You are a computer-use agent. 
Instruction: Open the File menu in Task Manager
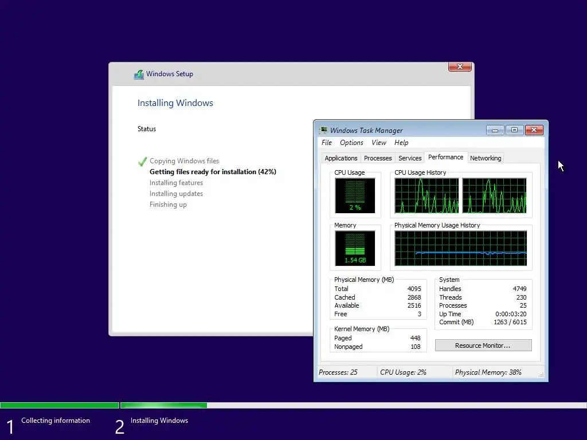click(326, 143)
